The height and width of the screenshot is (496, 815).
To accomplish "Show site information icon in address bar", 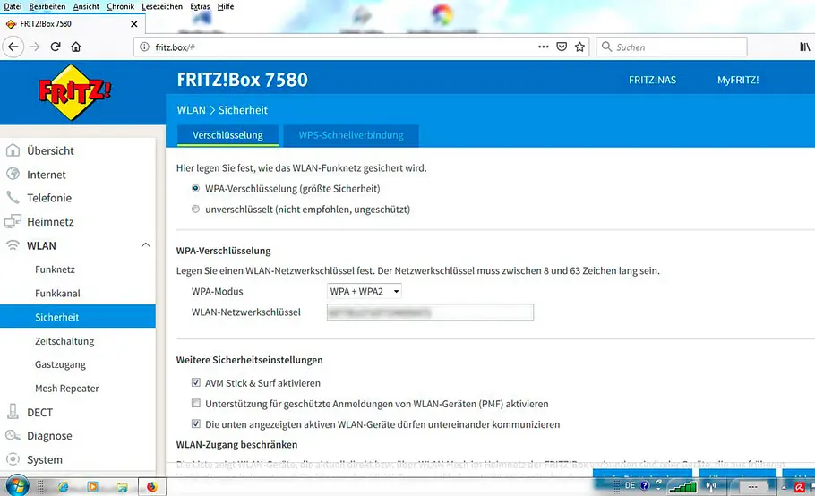I will point(144,47).
